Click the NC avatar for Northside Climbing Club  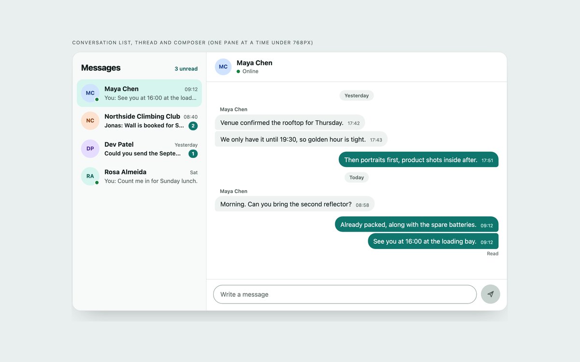click(90, 121)
